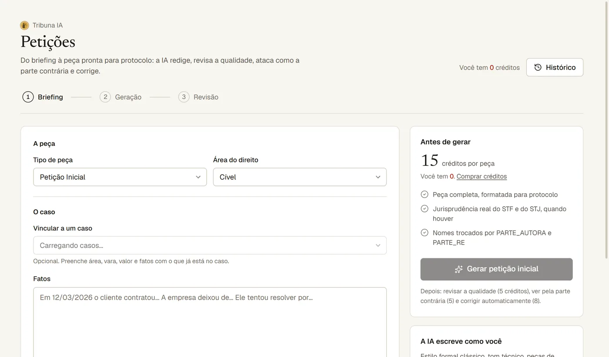Click Gerar petição inicial button
This screenshot has height=357, width=609.
496,269
